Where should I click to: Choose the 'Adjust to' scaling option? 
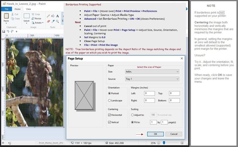click(133, 115)
